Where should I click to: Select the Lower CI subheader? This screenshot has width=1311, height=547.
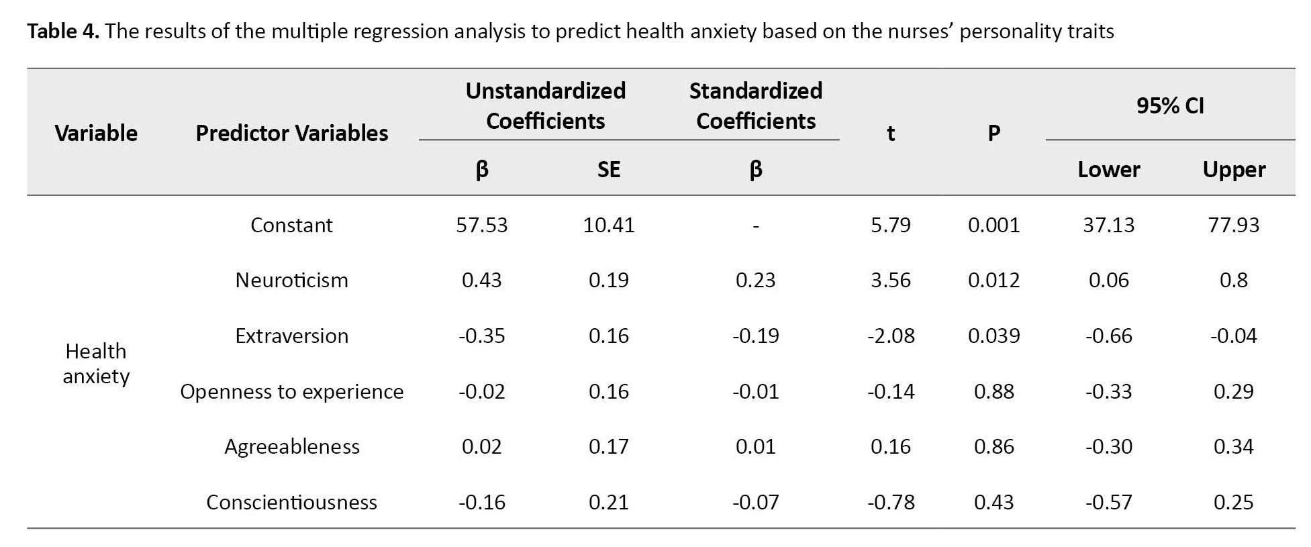coord(1108,169)
